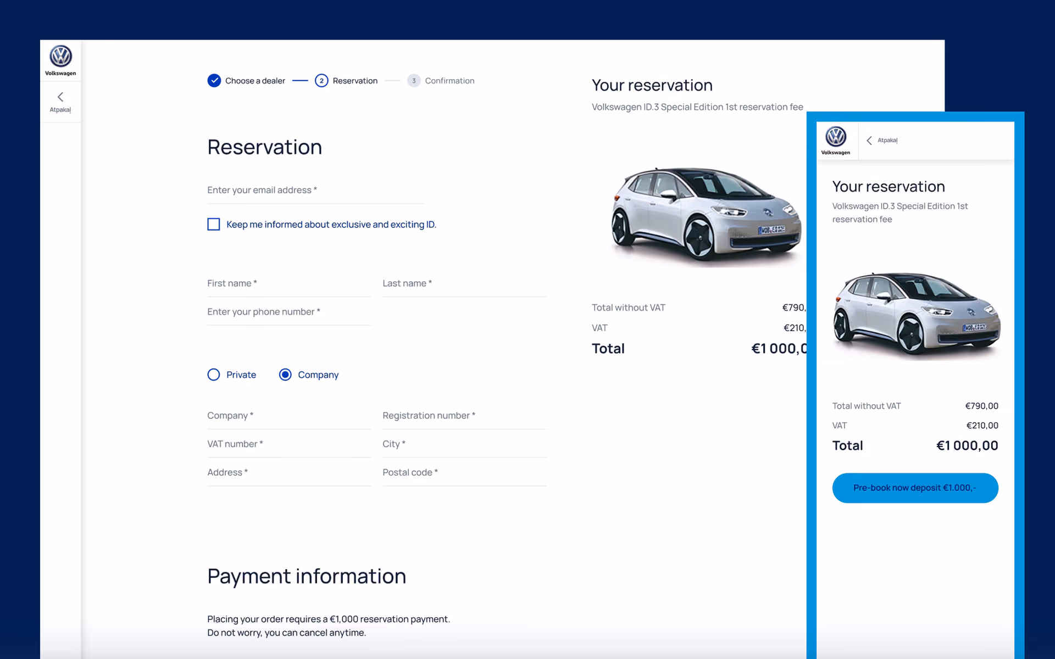
Task: Click the mobile preview ID.3 car image
Action: coord(917,314)
